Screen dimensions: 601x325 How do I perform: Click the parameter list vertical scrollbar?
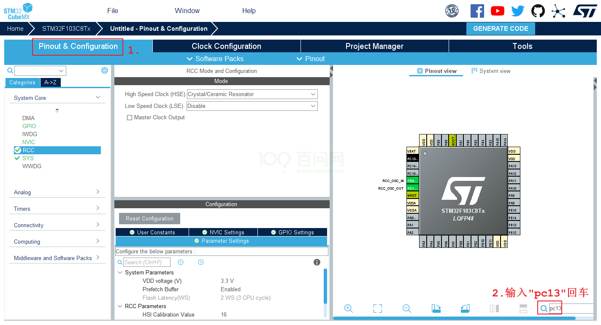click(325, 286)
